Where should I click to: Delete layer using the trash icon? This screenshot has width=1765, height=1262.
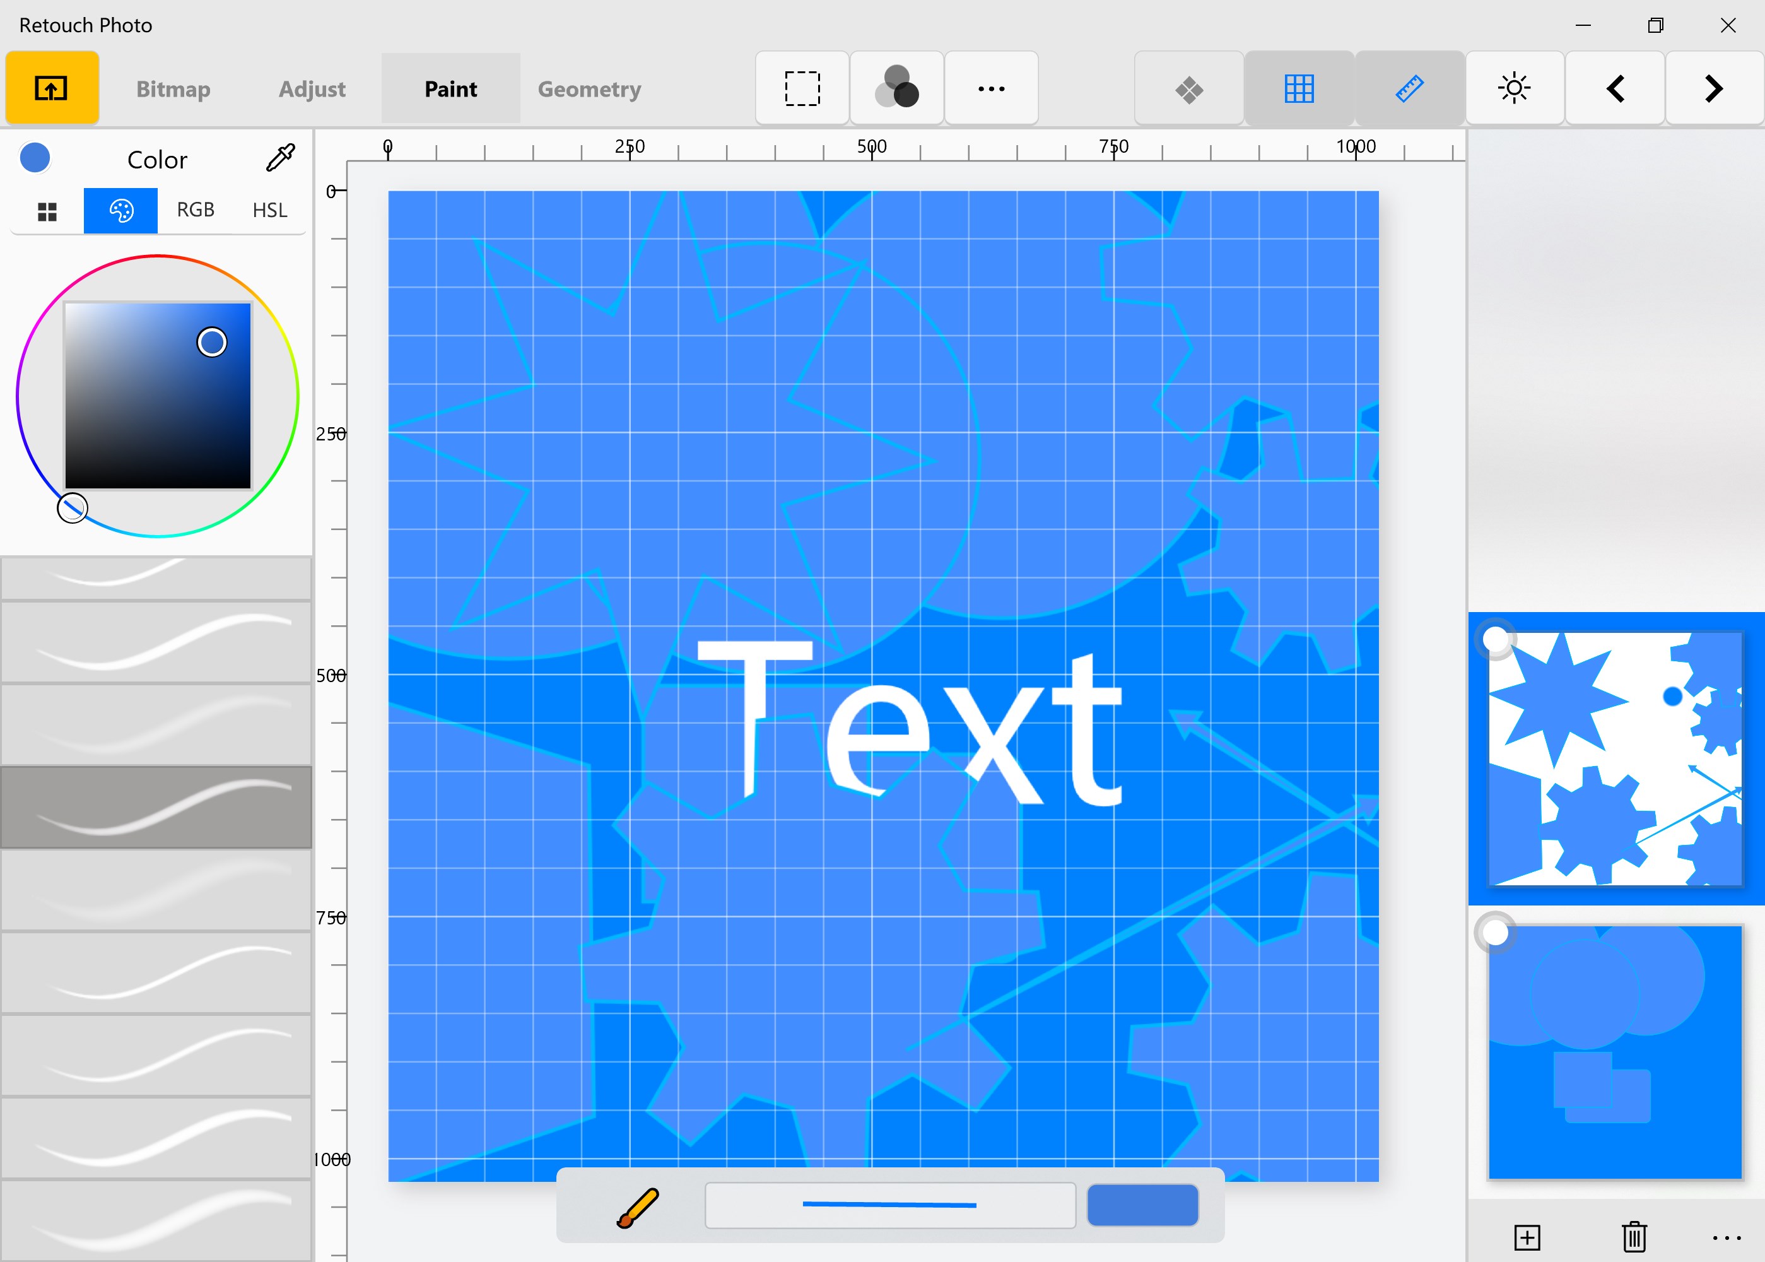coord(1634,1237)
